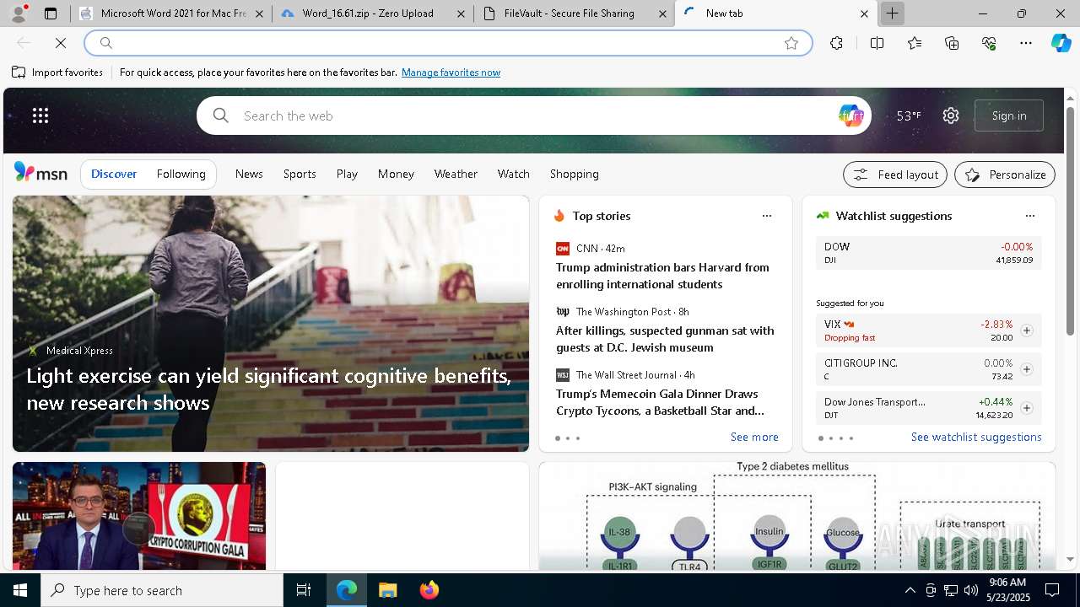Image resolution: width=1080 pixels, height=607 pixels.
Task: Open Task View on taskbar
Action: coord(304,590)
